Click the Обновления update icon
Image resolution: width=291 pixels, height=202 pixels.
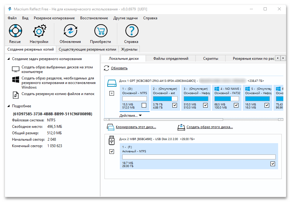tap(70, 31)
